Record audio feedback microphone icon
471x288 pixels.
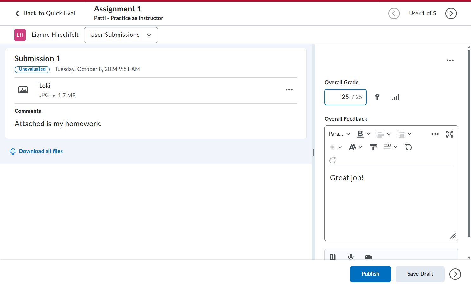pyautogui.click(x=351, y=257)
